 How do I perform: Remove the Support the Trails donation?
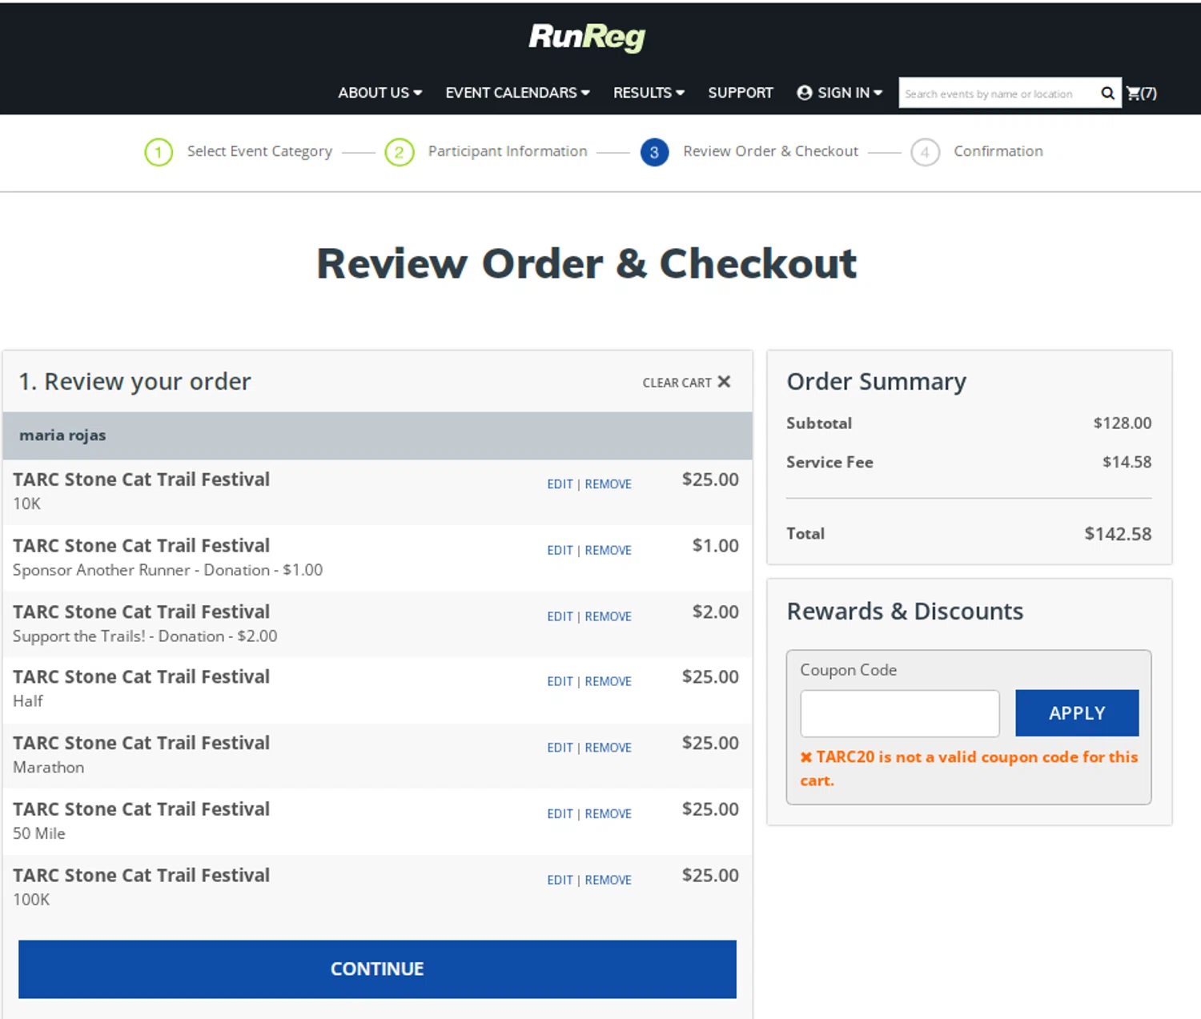tap(608, 616)
